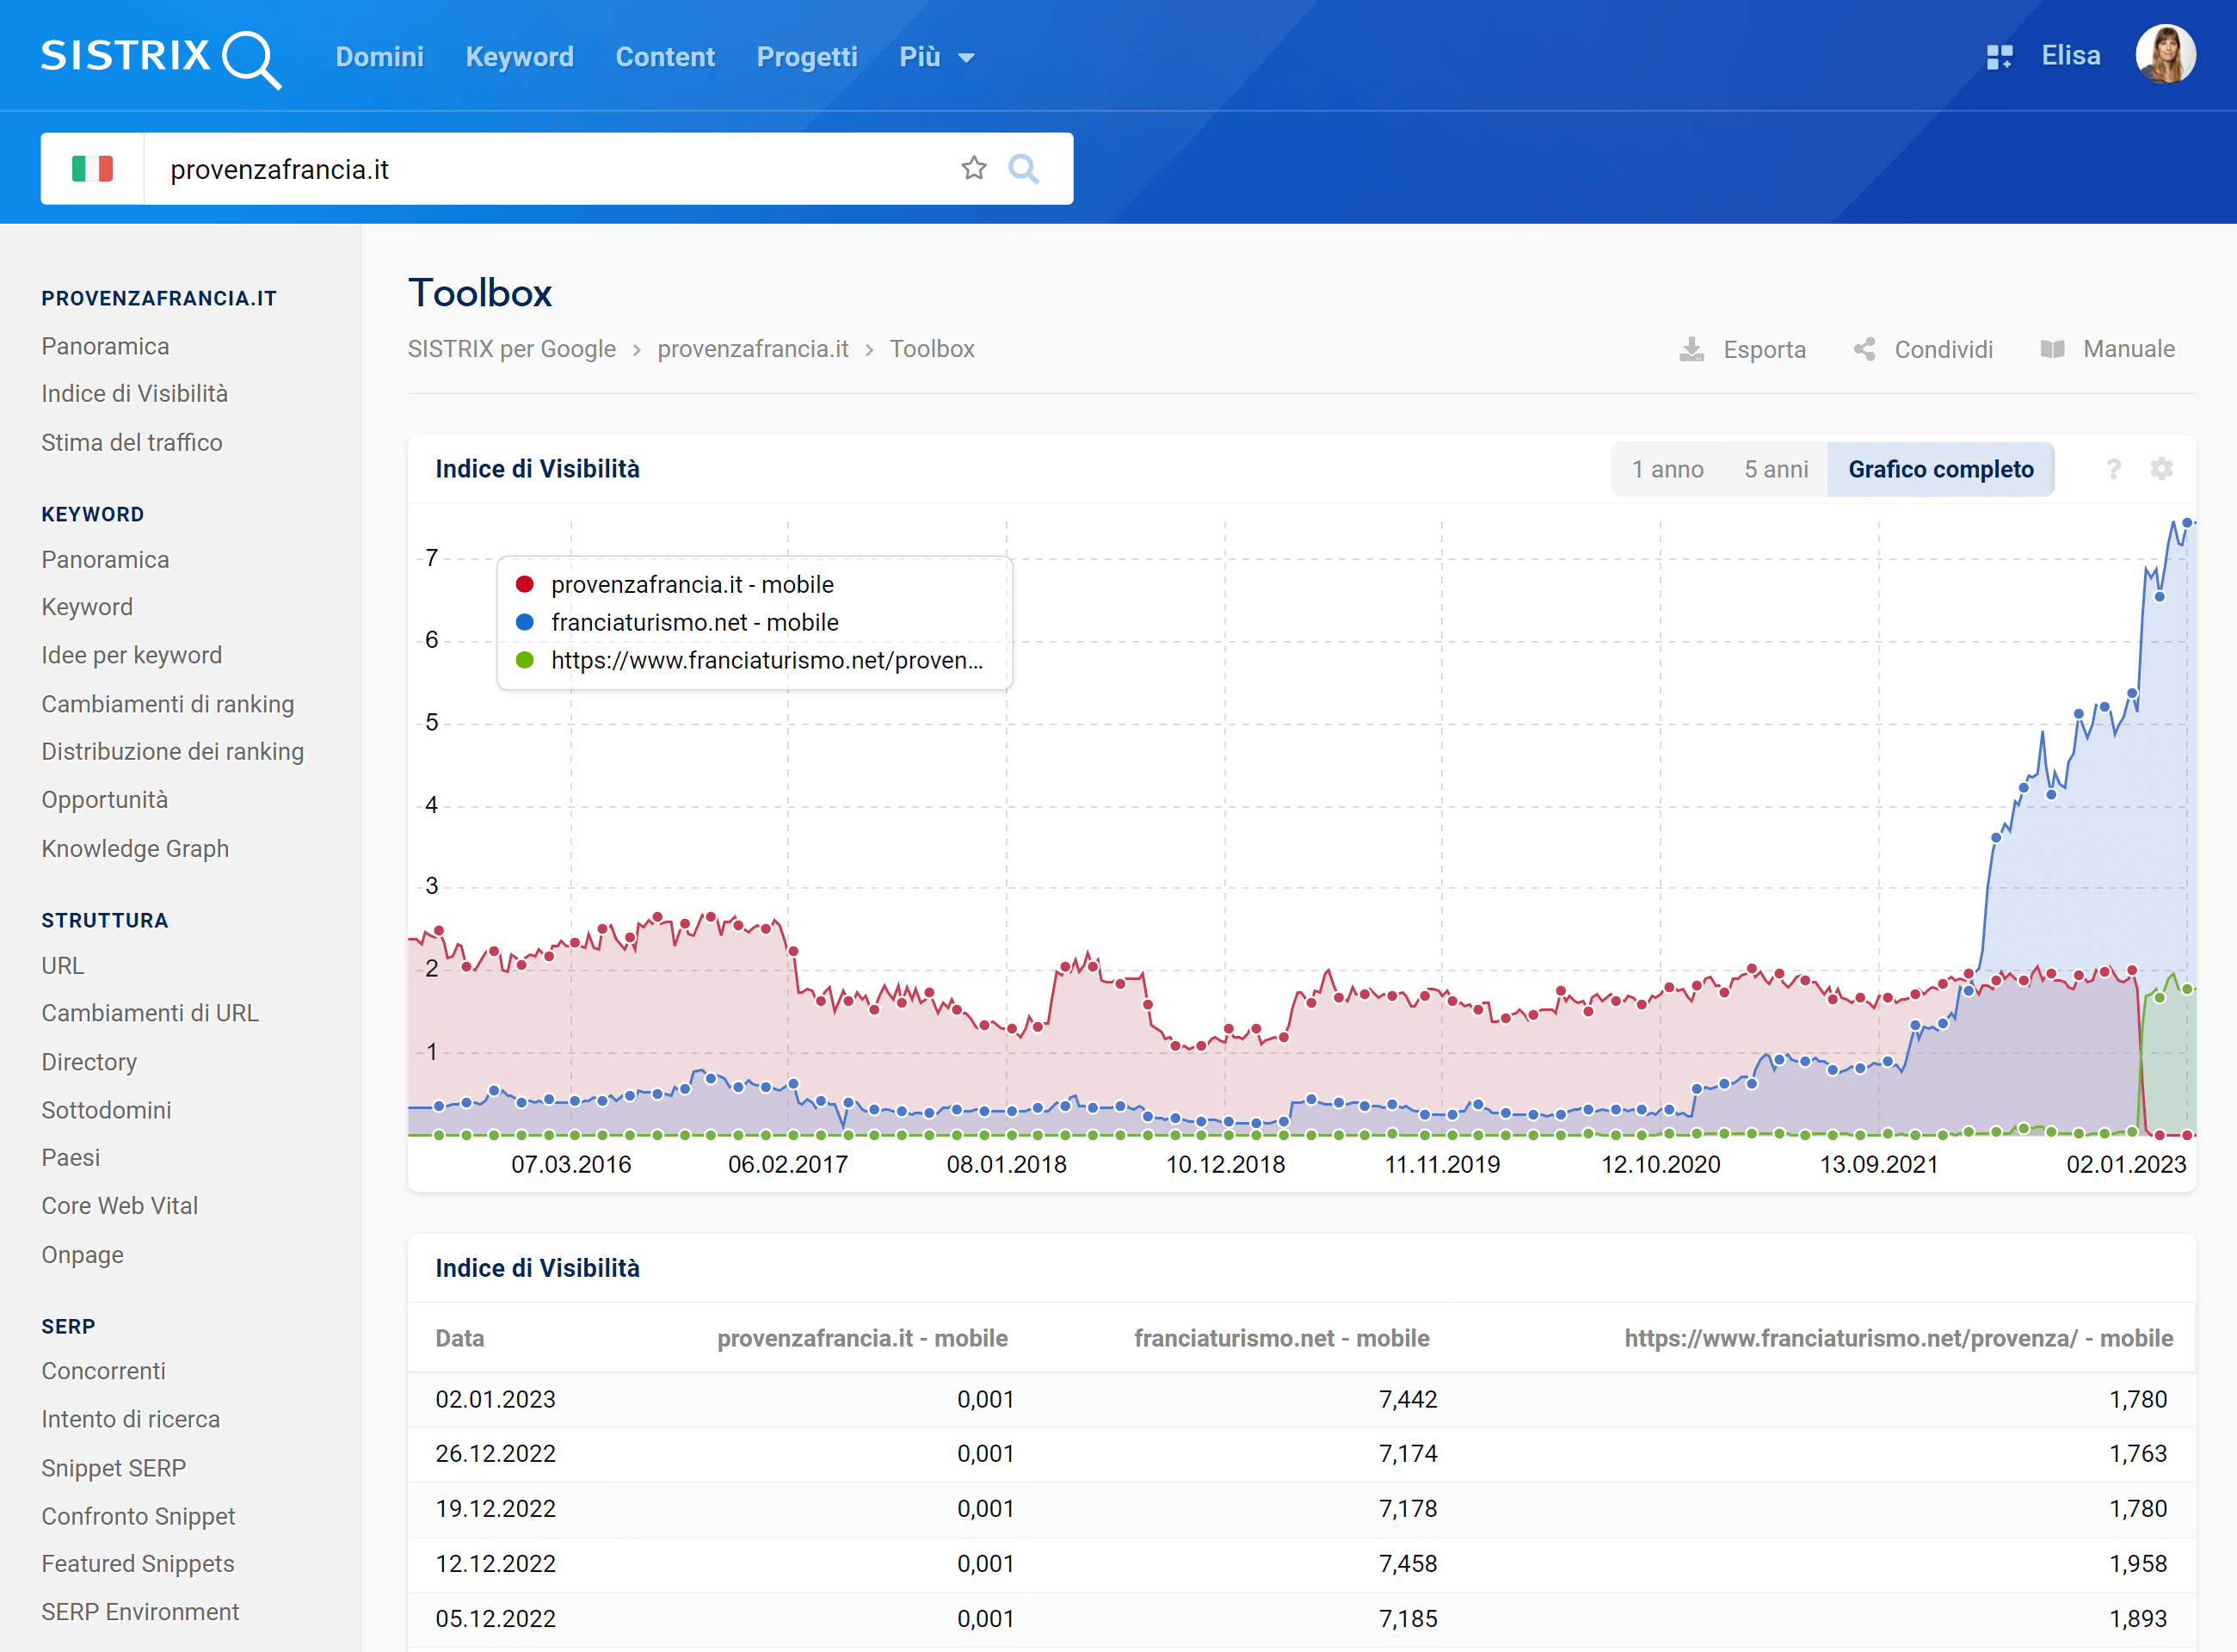Open URL under Struttura
This screenshot has height=1652, width=2237.
click(x=63, y=966)
